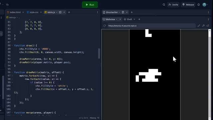Click the format icon beside tetris.js tab
Viewport: 213px width, 120px height.
pyautogui.click(x=60, y=12)
